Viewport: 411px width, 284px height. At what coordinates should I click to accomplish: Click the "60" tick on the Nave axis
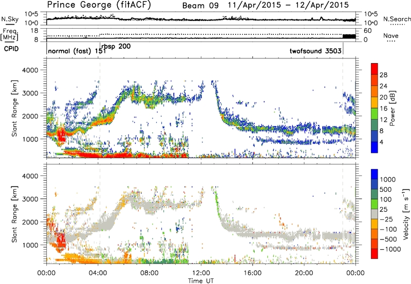point(368,31)
